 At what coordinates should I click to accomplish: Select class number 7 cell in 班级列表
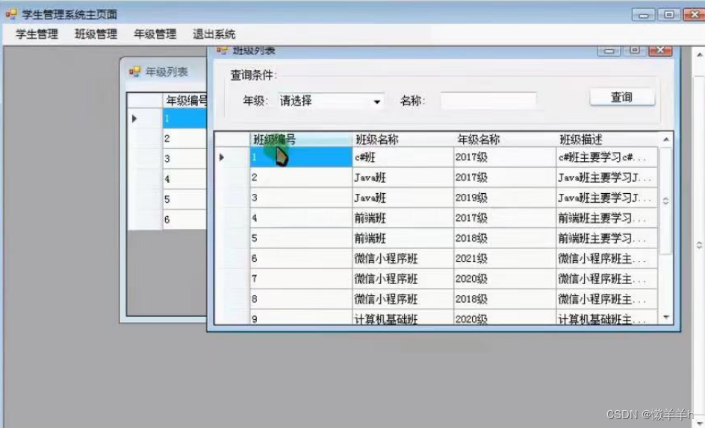301,278
